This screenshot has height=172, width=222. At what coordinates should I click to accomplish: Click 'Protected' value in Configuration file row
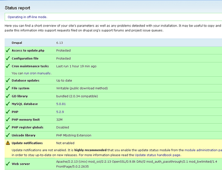click(63, 59)
